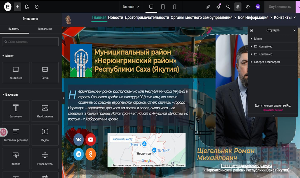Expand the Меню structure item
This screenshot has width=300, height=178.
click(x=251, y=39)
